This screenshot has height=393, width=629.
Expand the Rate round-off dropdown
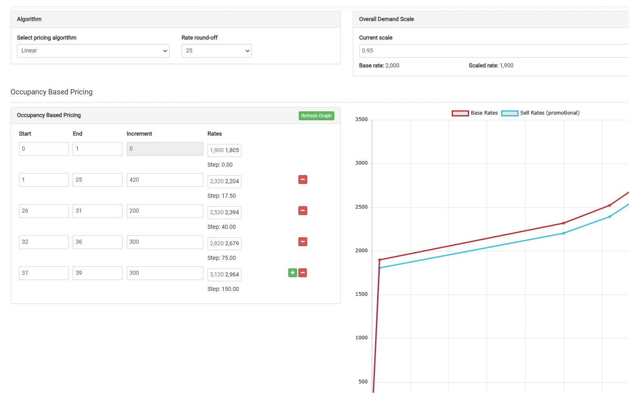tap(216, 51)
